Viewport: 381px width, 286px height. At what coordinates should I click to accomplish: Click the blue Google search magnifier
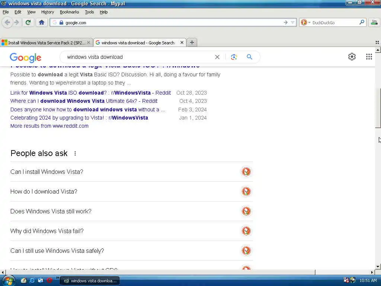249,57
